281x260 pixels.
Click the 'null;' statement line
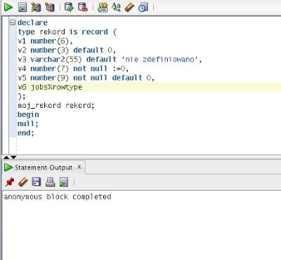pyautogui.click(x=28, y=124)
